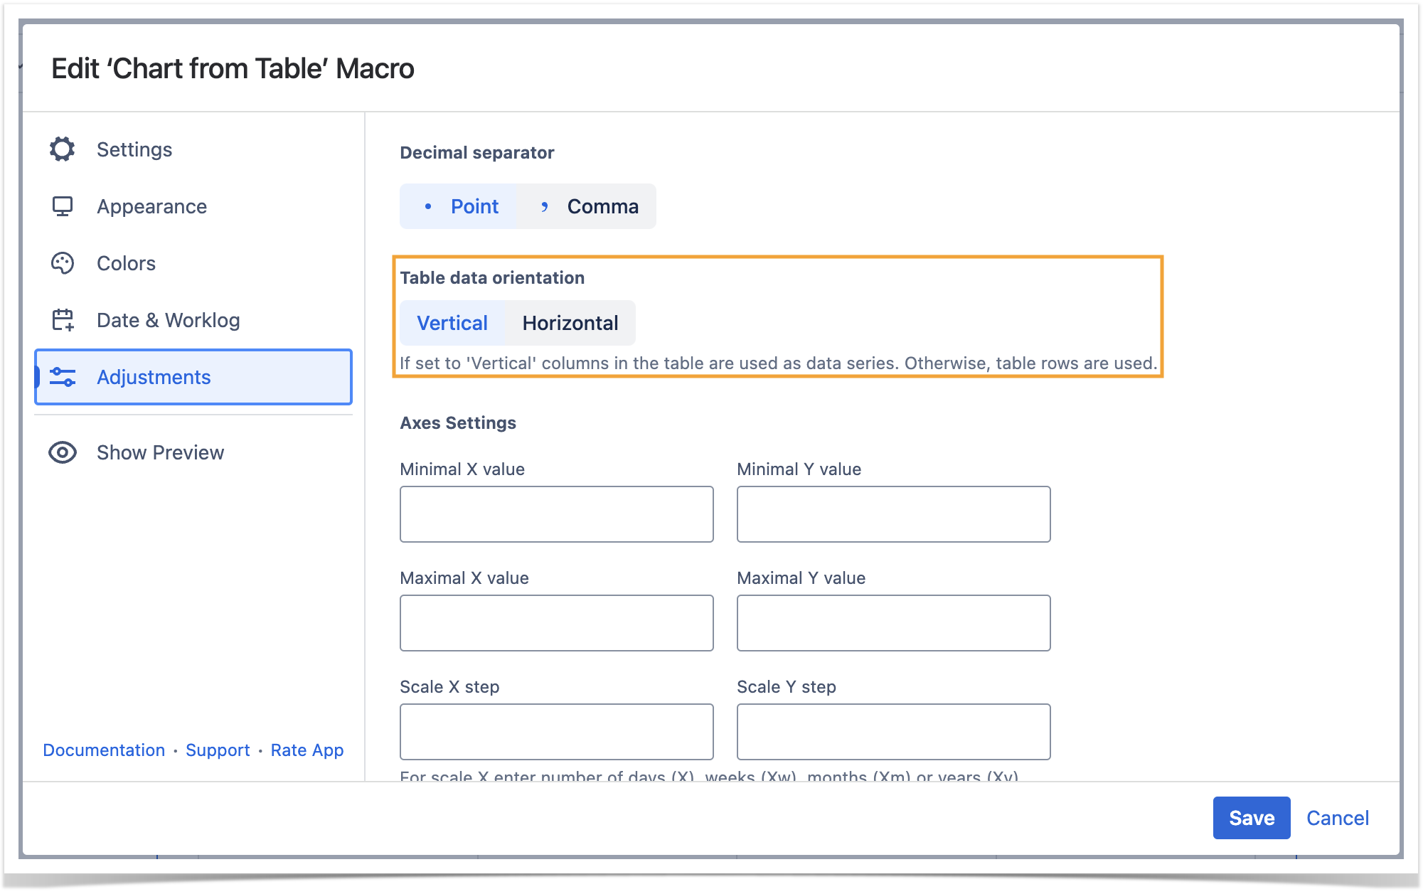Follow the Rate App link
This screenshot has height=894, width=1428.
pyautogui.click(x=307, y=750)
